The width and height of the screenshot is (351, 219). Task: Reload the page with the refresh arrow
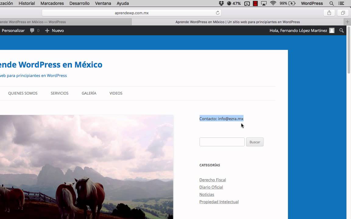(x=218, y=13)
